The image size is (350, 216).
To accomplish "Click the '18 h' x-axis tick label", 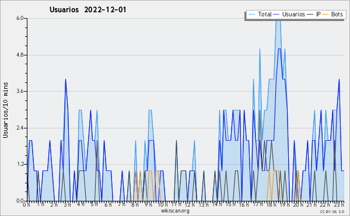I will (271, 205).
